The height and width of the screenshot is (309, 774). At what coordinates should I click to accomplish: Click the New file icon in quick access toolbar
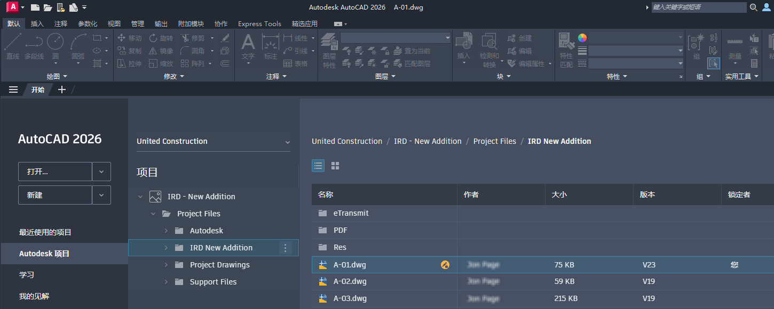point(35,7)
